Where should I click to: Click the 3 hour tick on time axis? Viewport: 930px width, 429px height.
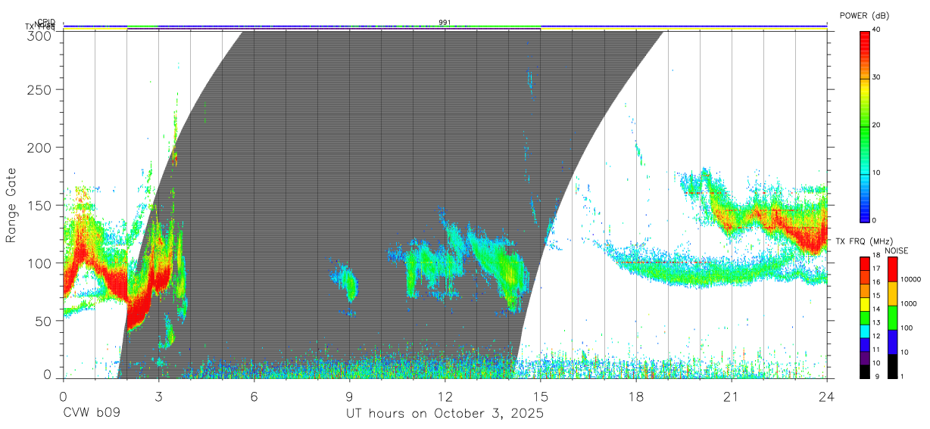click(158, 396)
